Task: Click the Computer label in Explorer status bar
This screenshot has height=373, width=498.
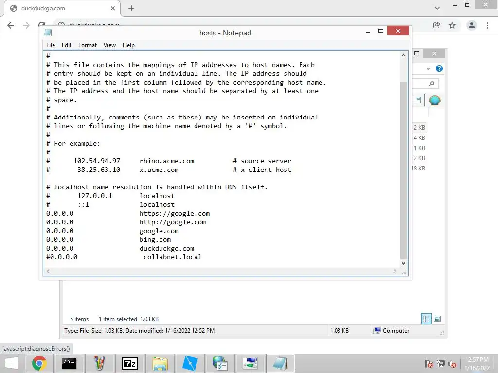Action: tap(396, 330)
